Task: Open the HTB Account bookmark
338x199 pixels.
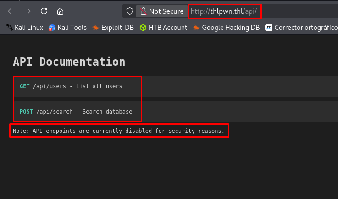Action: click(x=163, y=28)
